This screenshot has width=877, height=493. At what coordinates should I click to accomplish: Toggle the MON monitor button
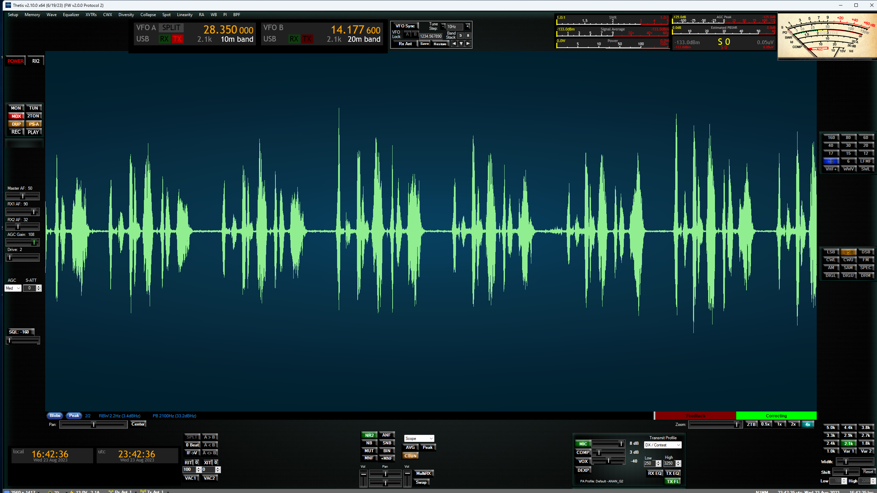point(16,108)
